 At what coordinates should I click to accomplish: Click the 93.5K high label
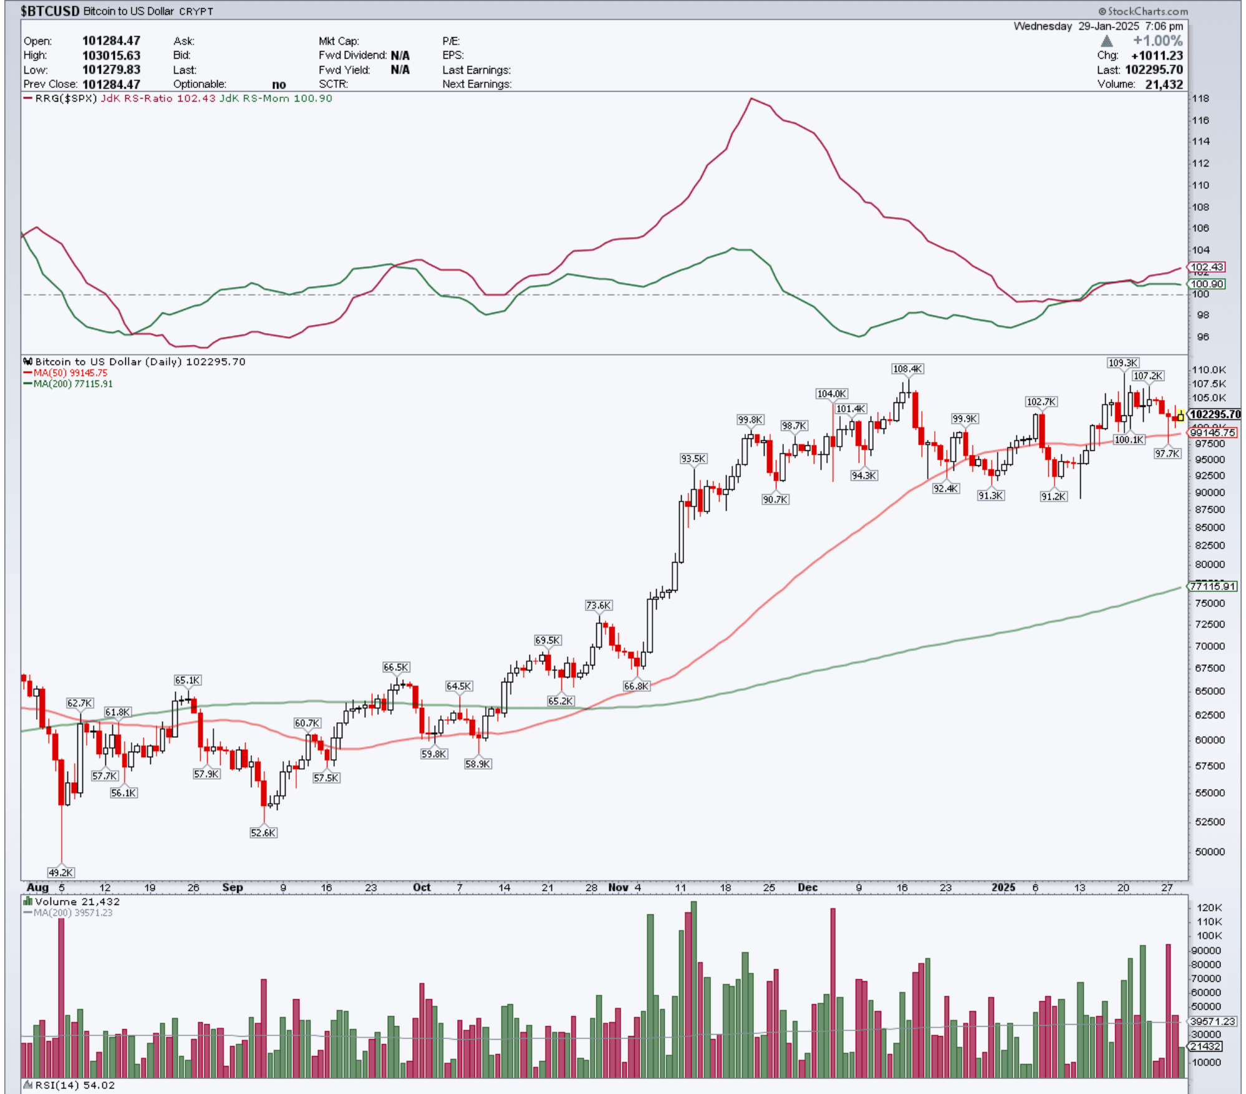(x=693, y=459)
